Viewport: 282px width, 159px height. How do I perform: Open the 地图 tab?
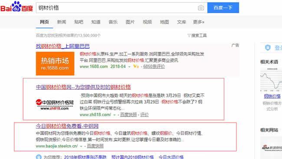tap(164, 22)
